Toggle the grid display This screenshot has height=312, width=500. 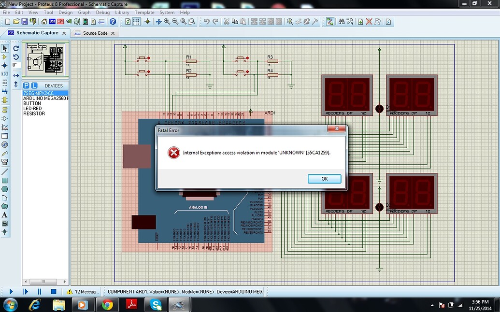coord(136,21)
